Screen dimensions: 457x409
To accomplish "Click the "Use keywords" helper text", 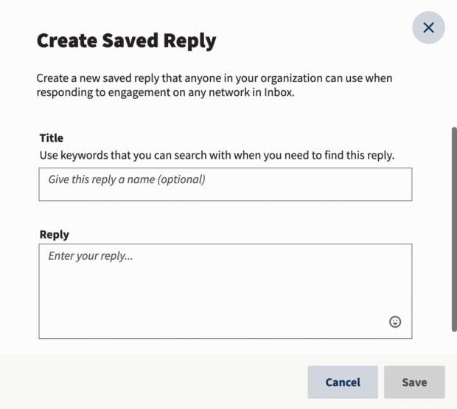I will pos(217,156).
